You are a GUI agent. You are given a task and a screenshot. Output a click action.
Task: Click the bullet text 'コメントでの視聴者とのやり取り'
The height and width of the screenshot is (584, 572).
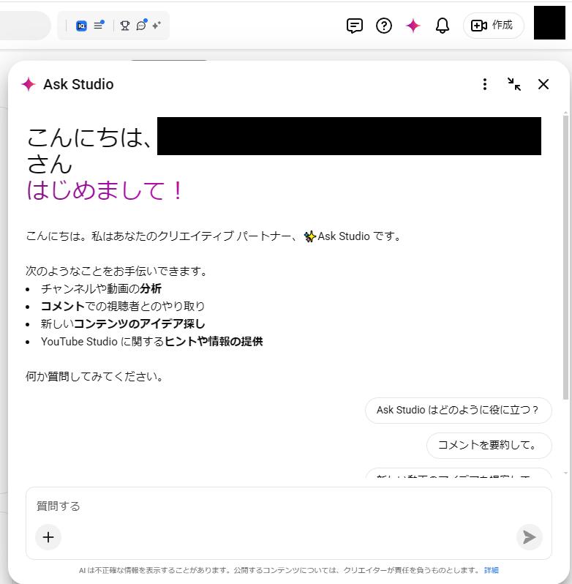pos(123,306)
